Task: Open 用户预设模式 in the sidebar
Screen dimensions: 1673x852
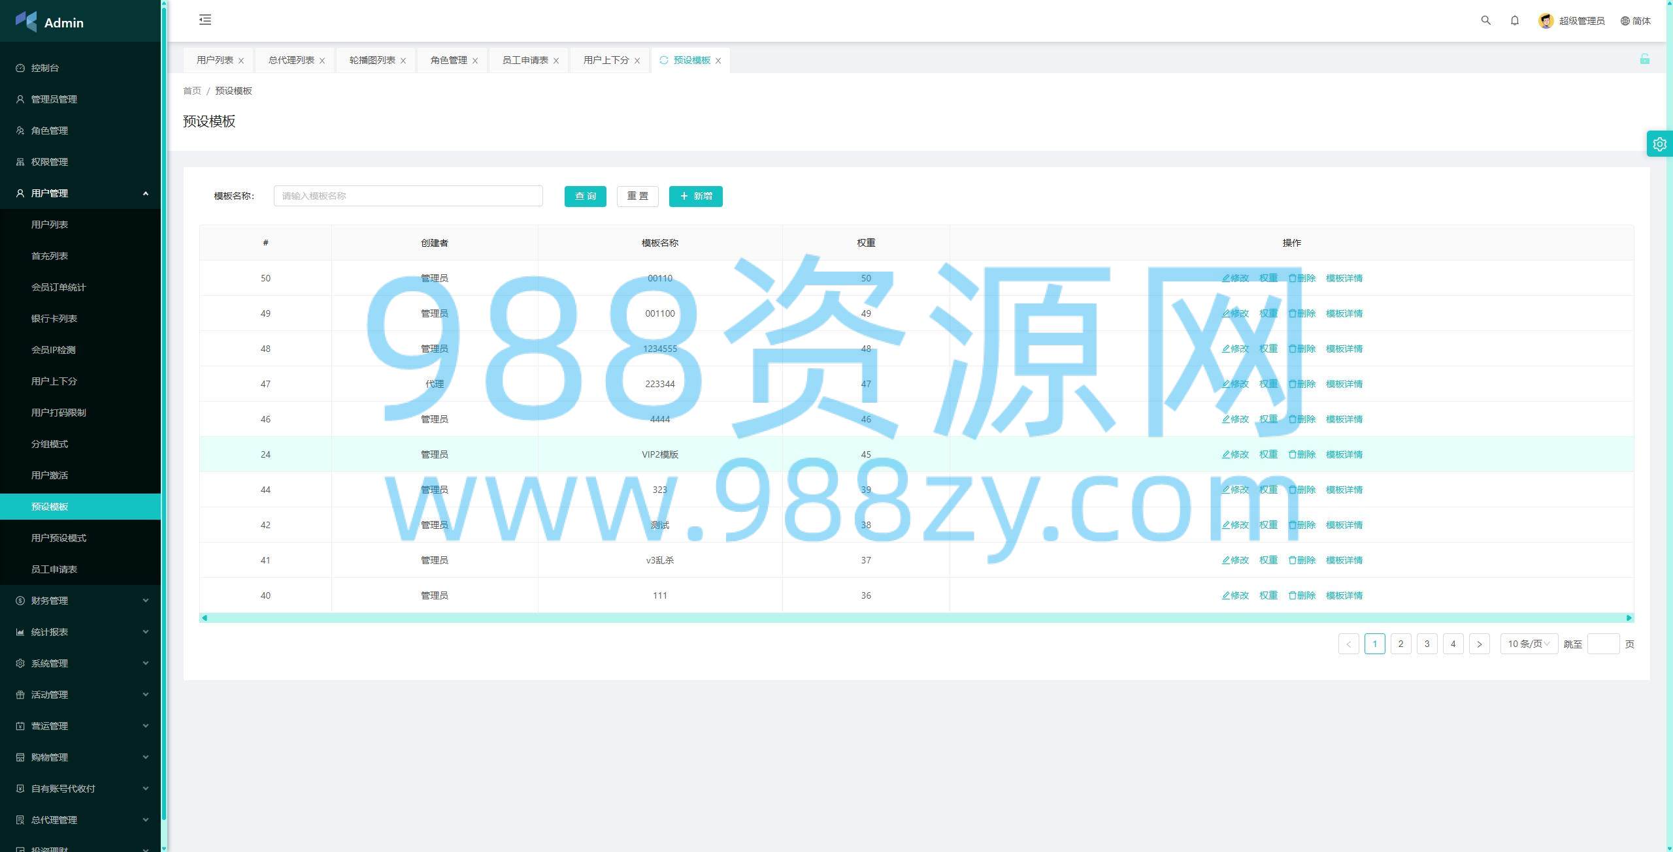Action: pos(59,538)
